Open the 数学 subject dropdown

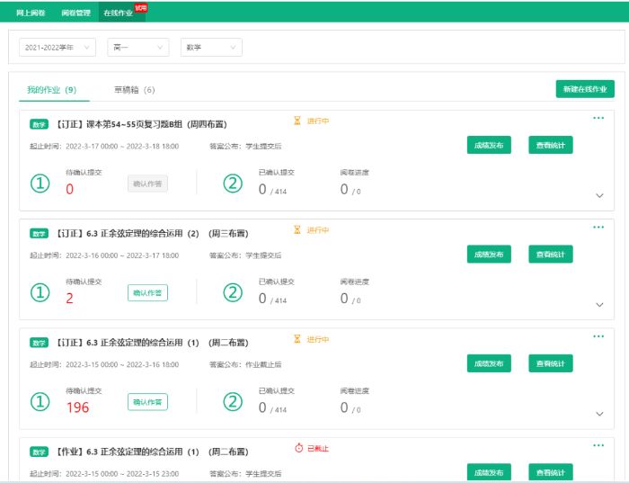(211, 48)
